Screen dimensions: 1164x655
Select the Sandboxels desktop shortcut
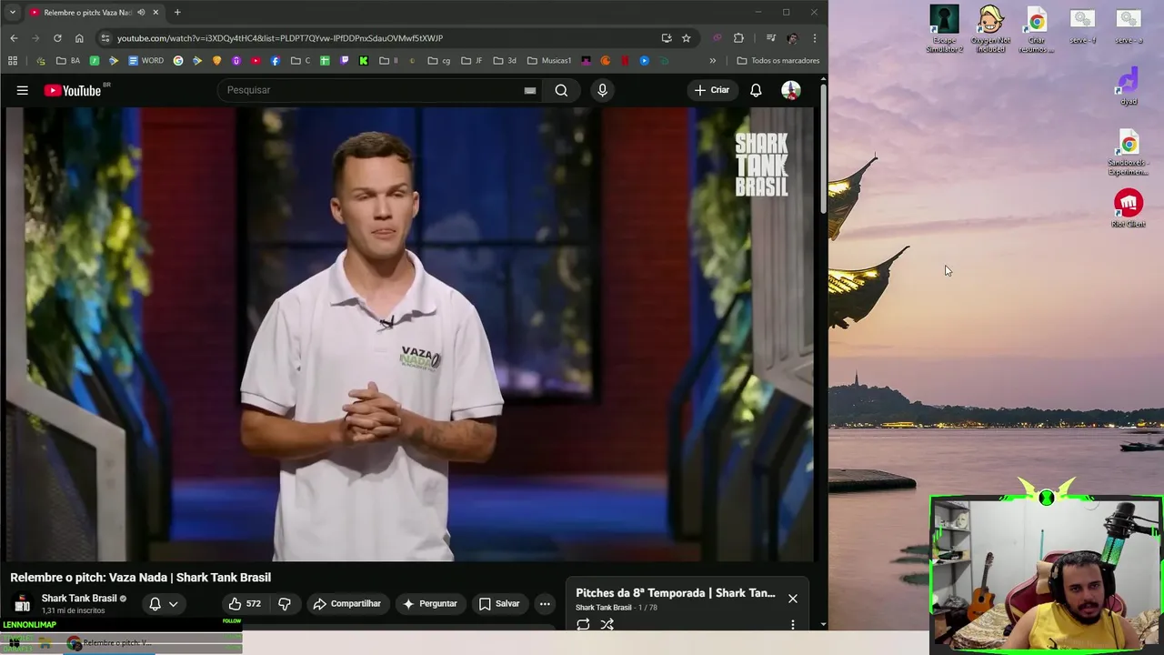(x=1129, y=153)
